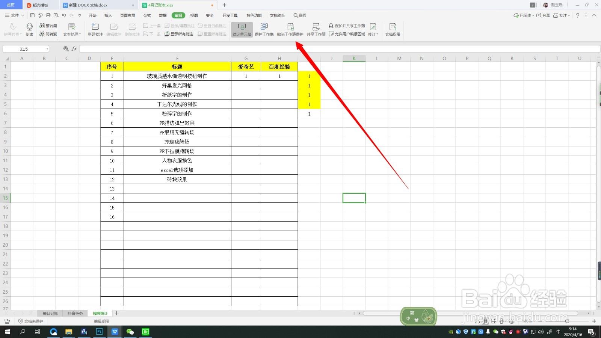Click Allow Users to Edit Ranges (允许用户编辑区域)

click(x=347, y=34)
